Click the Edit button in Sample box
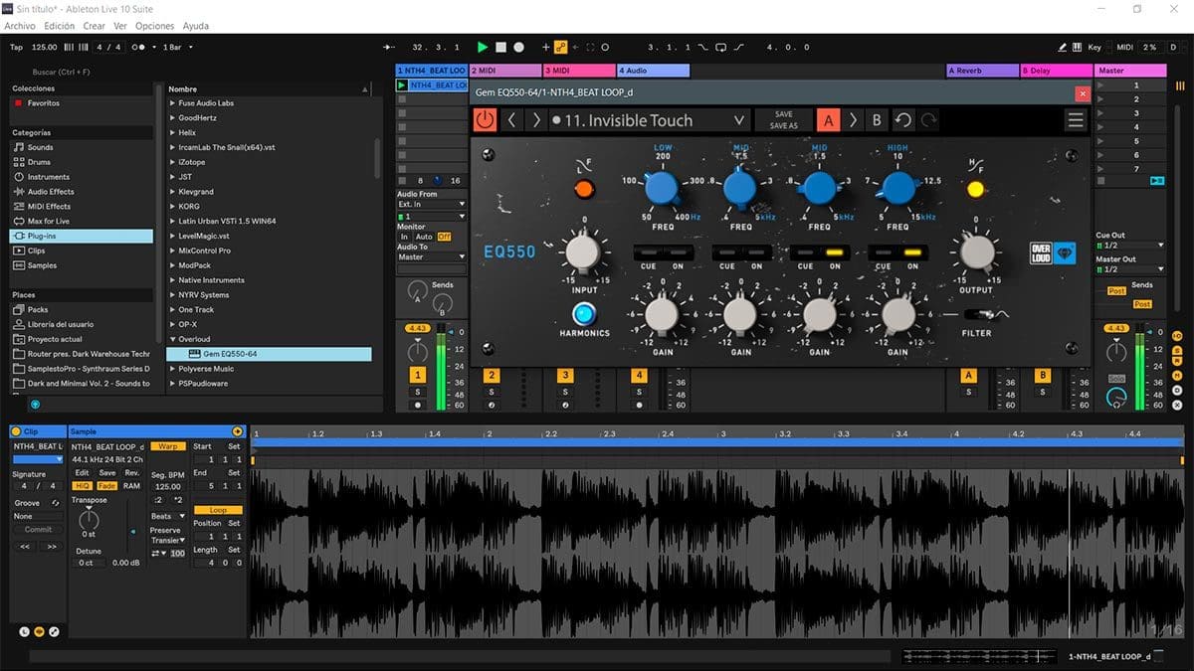Viewport: 1194px width, 671px height. (x=83, y=473)
